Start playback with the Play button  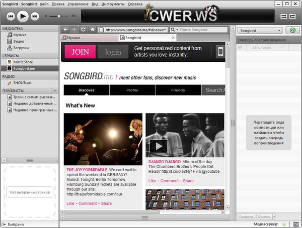click(x=23, y=16)
